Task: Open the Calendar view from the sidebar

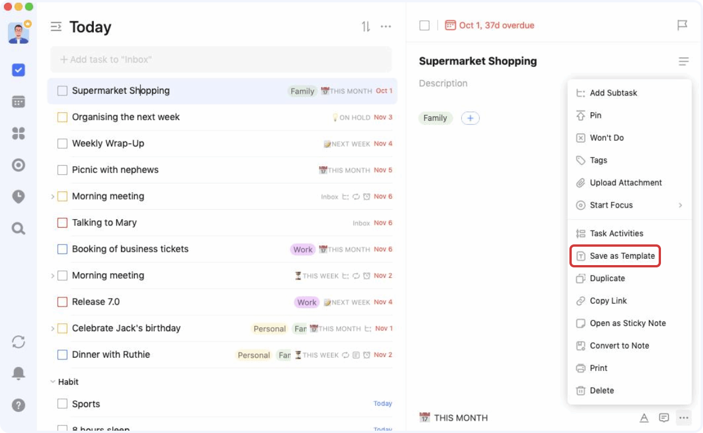Action: pos(18,102)
